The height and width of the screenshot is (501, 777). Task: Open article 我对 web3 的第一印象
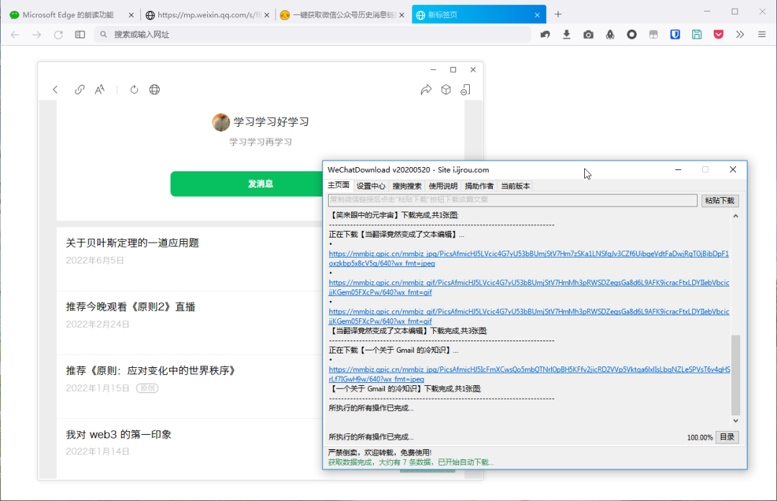click(x=119, y=435)
